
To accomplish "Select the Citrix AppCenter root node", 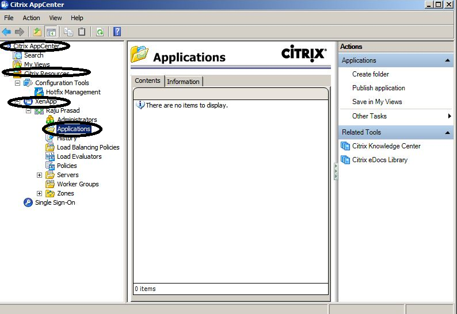I will click(x=36, y=46).
